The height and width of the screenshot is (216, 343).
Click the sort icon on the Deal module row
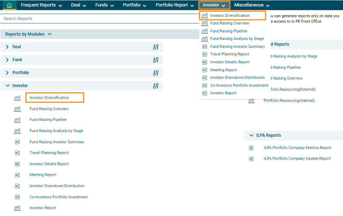156,47
